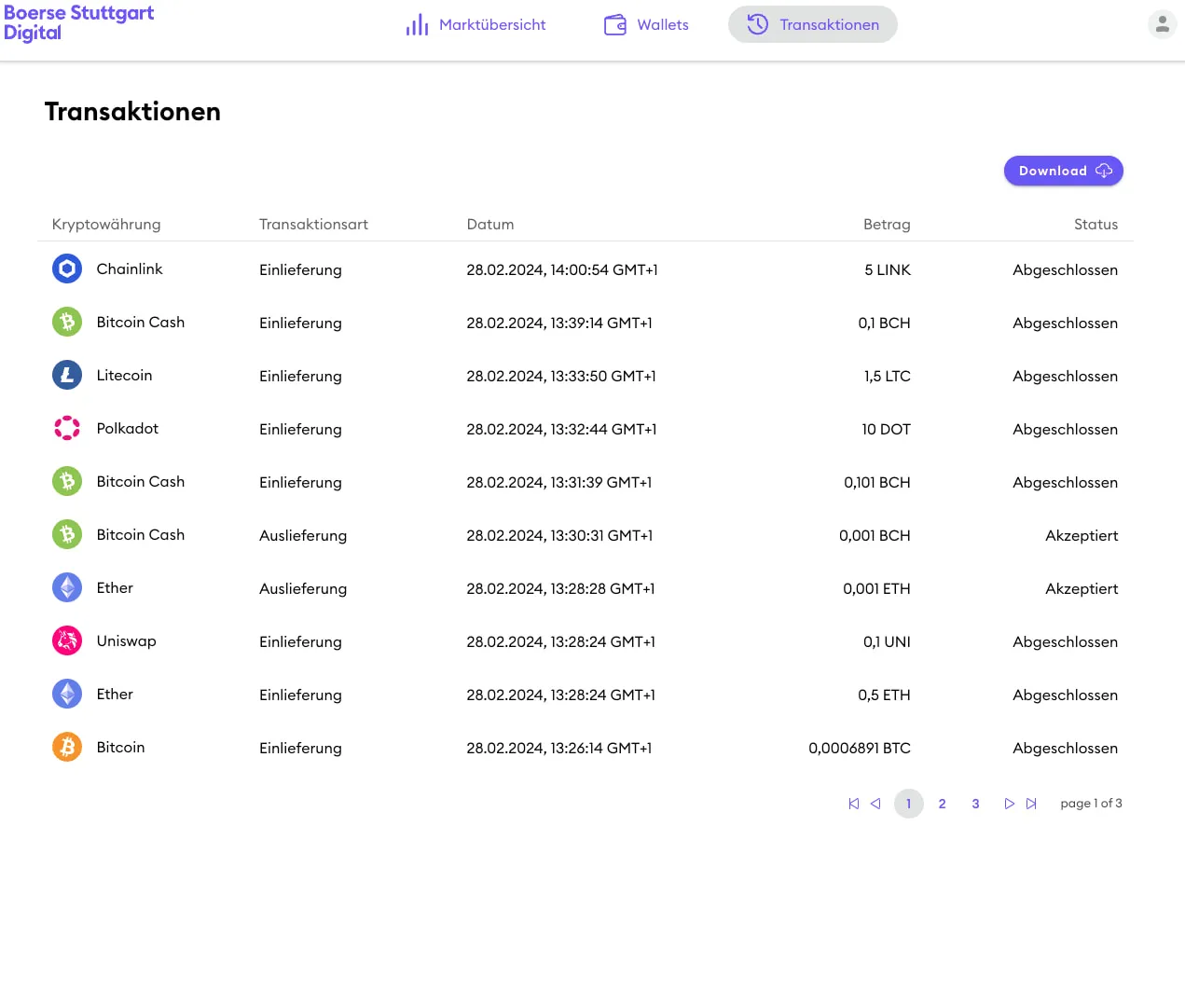Screen dimensions: 1185x1005
Task: Open the user profile avatar icon
Action: 1162,25
